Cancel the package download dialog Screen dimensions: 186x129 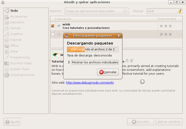tap(108, 72)
